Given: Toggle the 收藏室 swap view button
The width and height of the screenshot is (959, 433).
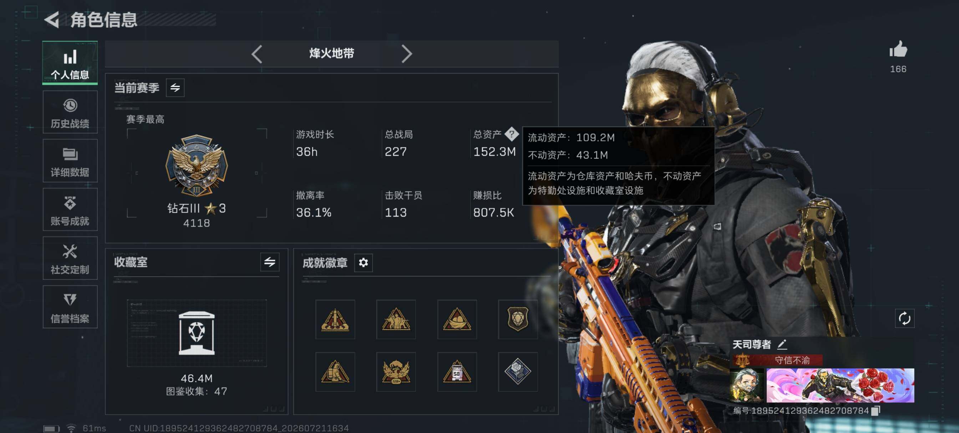Looking at the screenshot, I should pos(269,262).
